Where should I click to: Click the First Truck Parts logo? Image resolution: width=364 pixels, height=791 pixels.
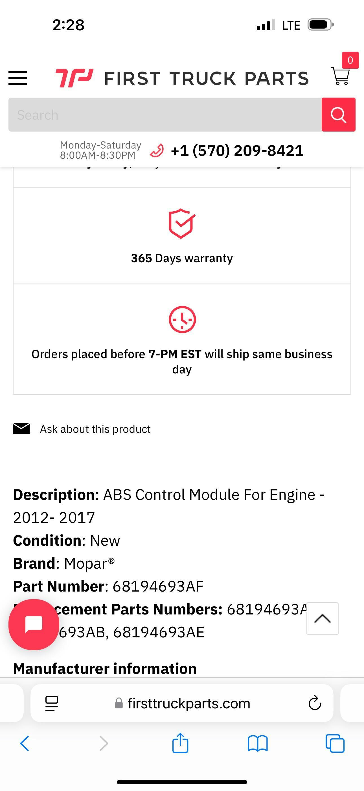coord(182,78)
